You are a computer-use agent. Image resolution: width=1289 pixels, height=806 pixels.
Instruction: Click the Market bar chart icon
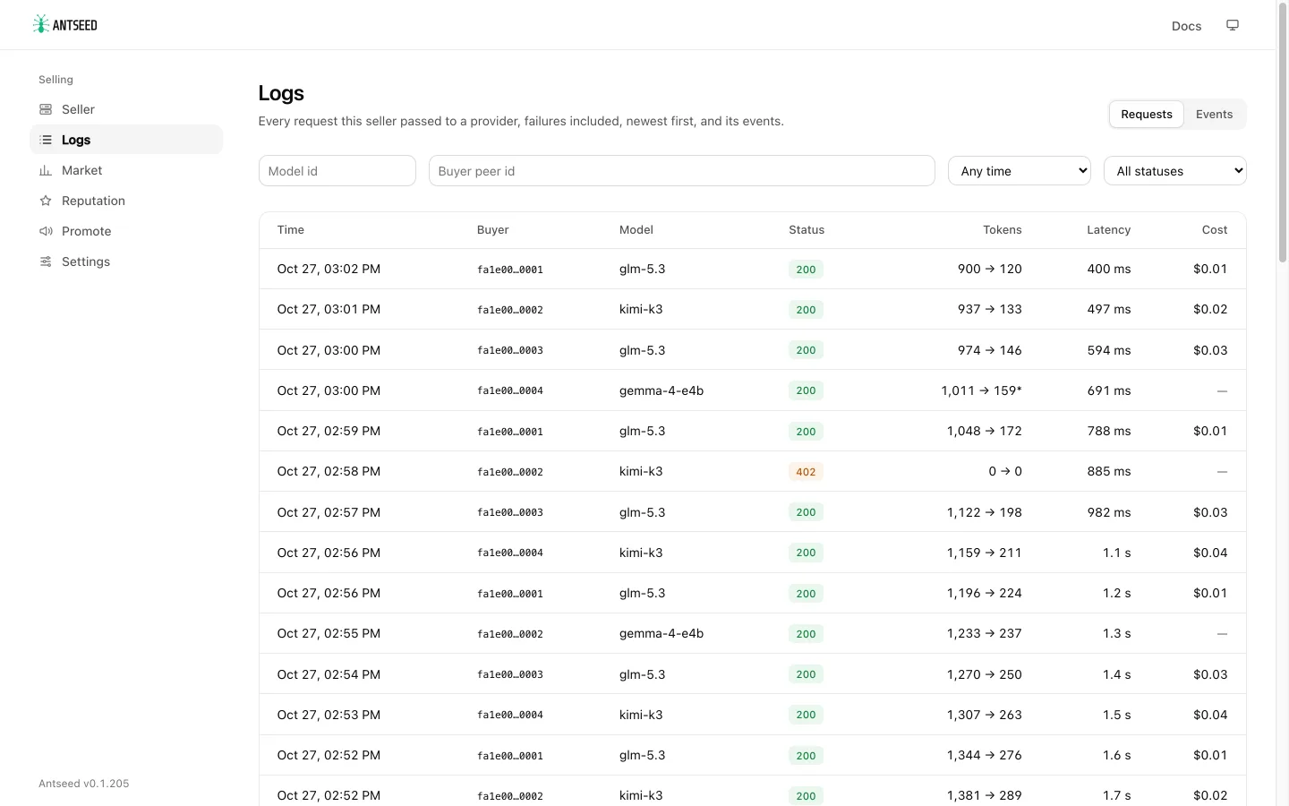click(46, 170)
